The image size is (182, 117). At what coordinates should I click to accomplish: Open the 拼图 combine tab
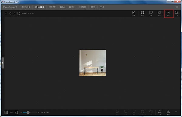[x=71, y=7]
